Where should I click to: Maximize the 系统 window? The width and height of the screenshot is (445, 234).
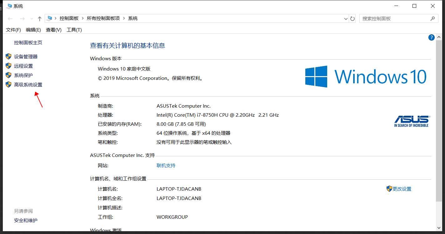[x=414, y=6]
